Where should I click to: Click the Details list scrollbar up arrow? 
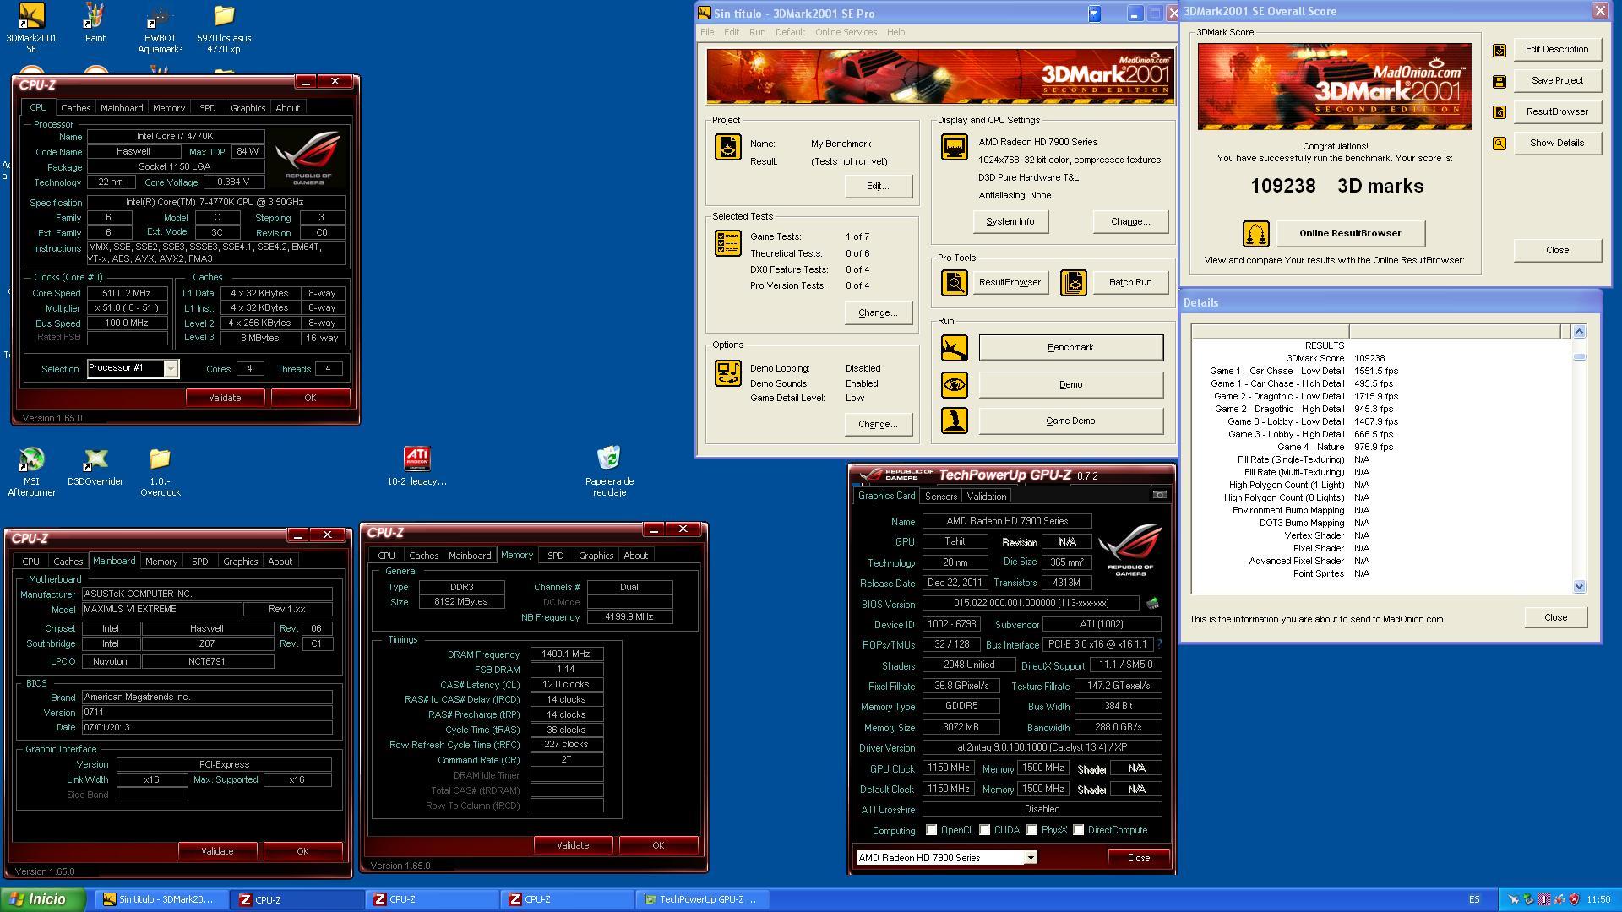[1579, 332]
